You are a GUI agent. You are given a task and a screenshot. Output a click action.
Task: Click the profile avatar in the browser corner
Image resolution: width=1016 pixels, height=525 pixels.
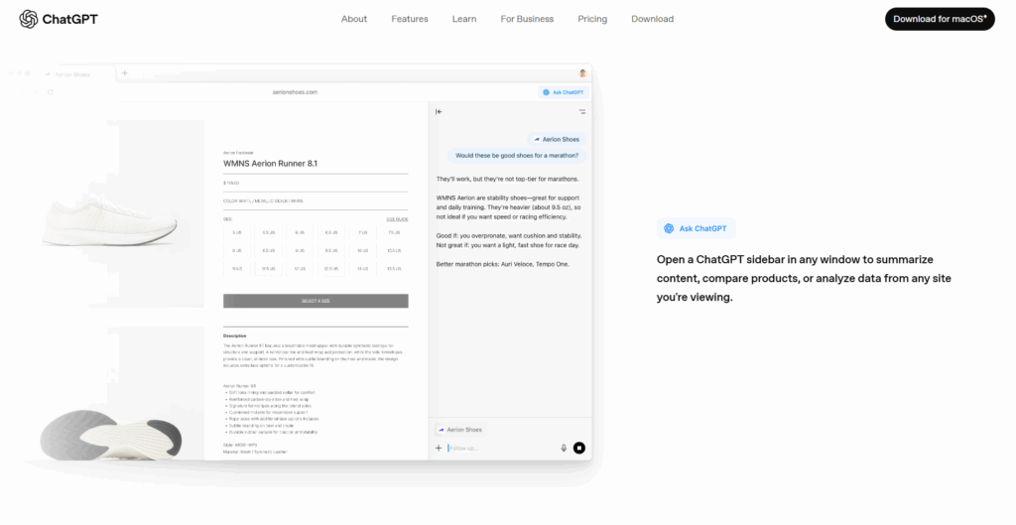click(582, 73)
